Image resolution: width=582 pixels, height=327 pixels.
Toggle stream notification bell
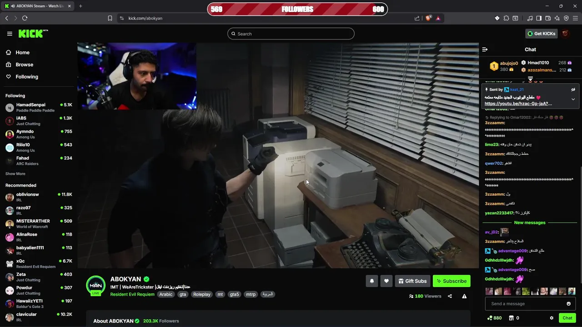[x=371, y=281]
